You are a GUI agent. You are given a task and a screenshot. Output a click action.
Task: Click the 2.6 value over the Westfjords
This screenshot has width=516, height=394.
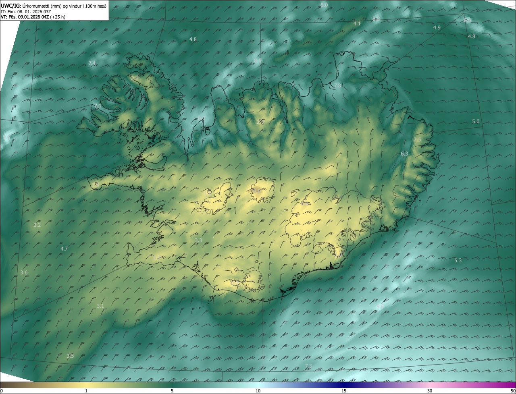click(134, 79)
